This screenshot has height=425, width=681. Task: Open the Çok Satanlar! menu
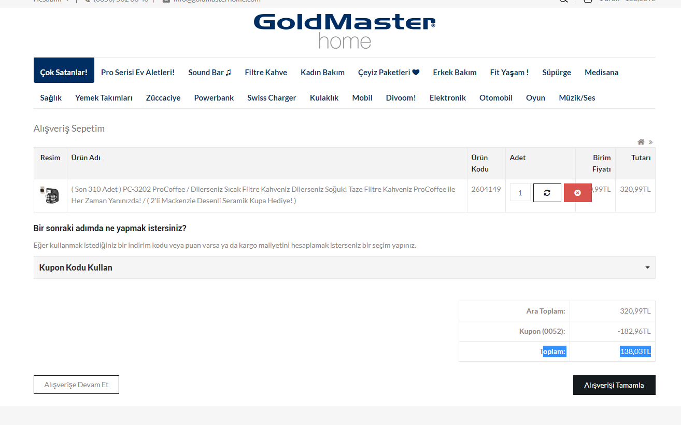coord(64,70)
